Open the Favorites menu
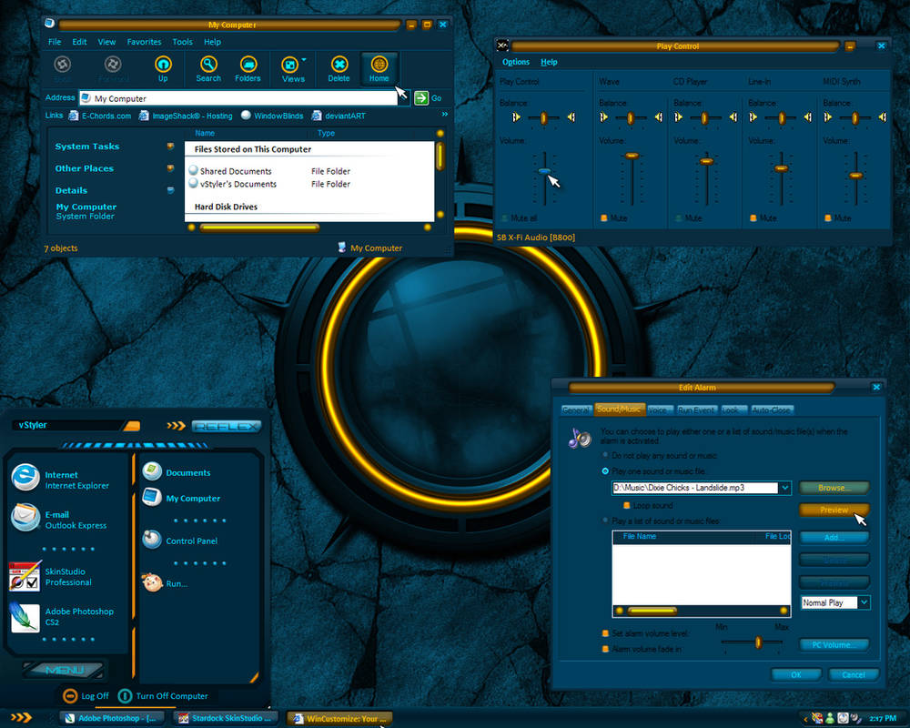The height and width of the screenshot is (728, 910). click(144, 42)
